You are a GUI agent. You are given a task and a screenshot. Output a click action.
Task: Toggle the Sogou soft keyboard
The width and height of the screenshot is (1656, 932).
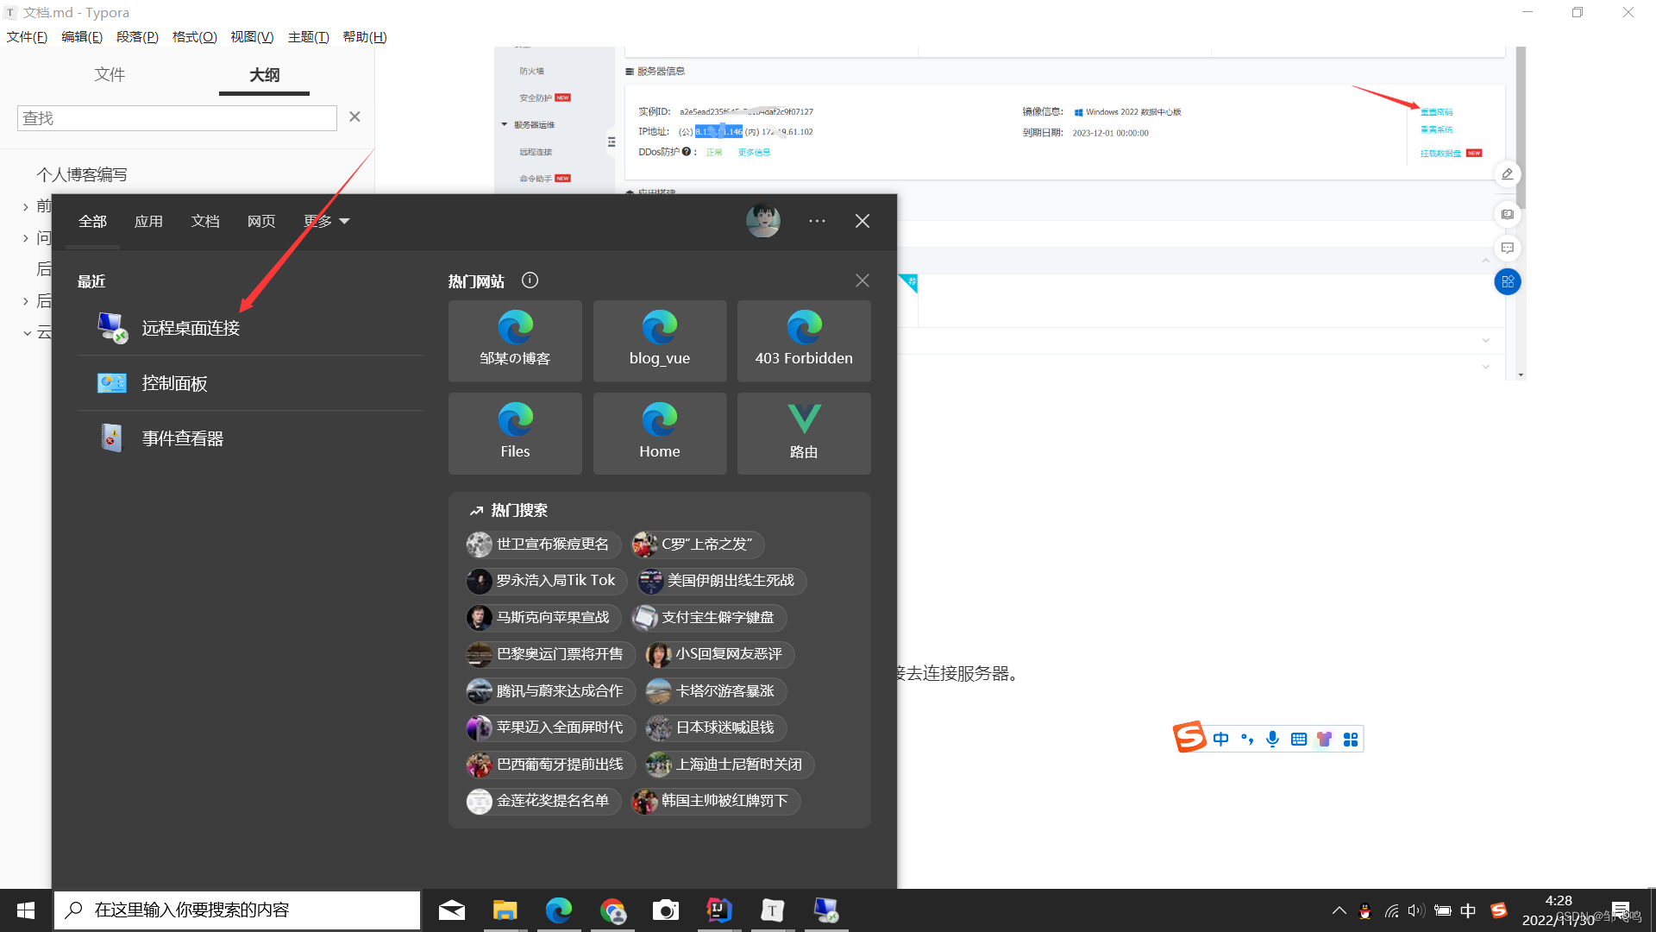pyautogui.click(x=1298, y=739)
